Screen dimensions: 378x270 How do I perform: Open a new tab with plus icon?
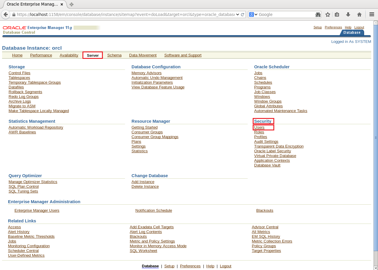72,4
